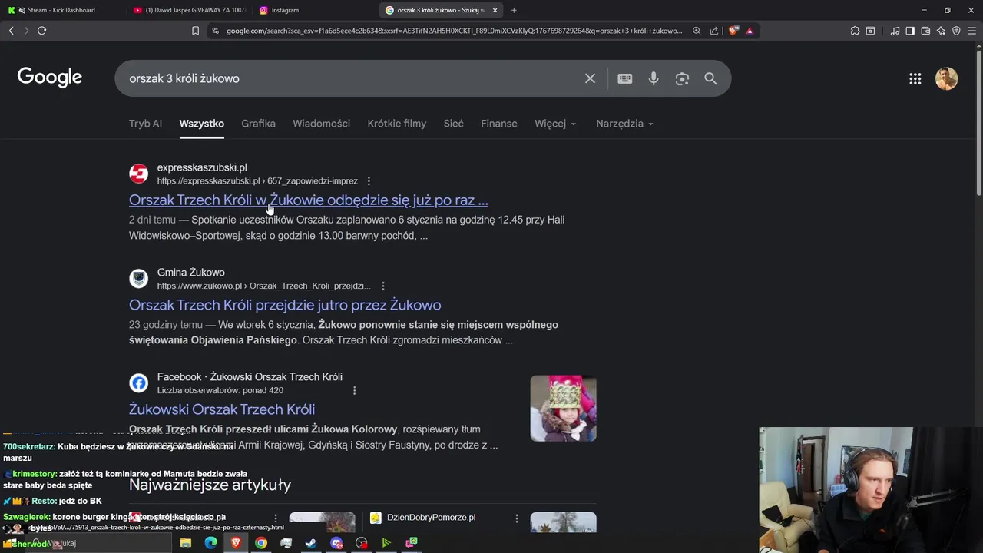
Task: Expand the Więcej dropdown
Action: coord(555,124)
